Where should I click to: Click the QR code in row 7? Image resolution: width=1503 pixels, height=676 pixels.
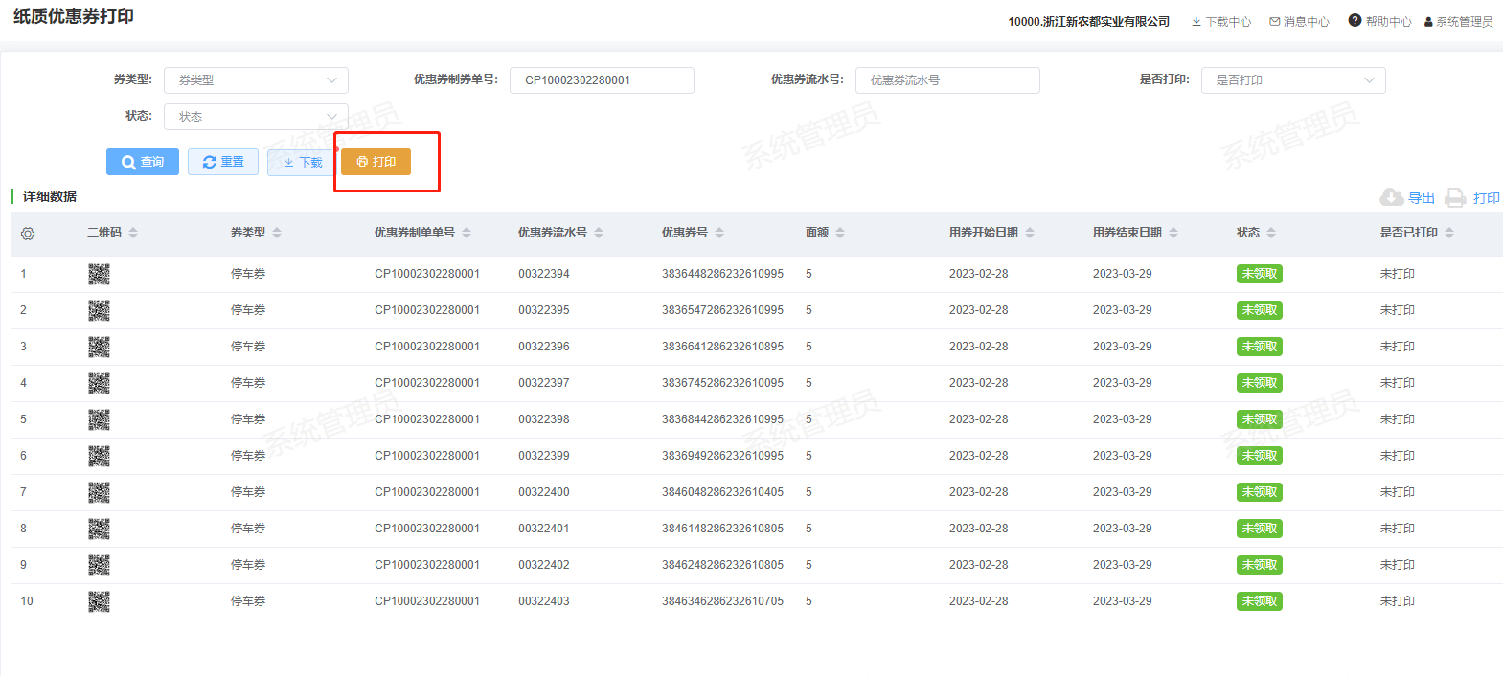pyautogui.click(x=99, y=492)
